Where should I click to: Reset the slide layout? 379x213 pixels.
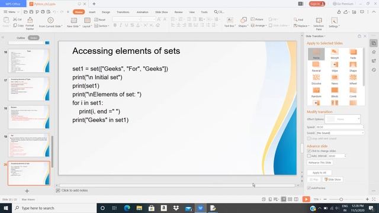click(x=100, y=20)
